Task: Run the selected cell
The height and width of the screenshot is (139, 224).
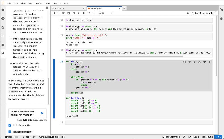Action: 79,13
